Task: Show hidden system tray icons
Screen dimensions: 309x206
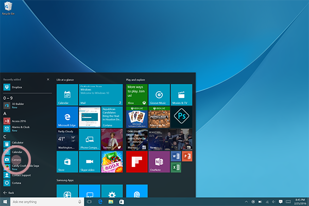Action: coord(246,202)
